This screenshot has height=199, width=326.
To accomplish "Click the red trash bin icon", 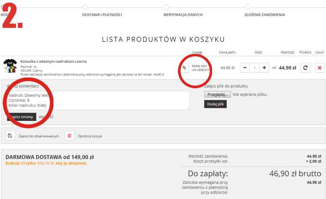I will 70,136.
